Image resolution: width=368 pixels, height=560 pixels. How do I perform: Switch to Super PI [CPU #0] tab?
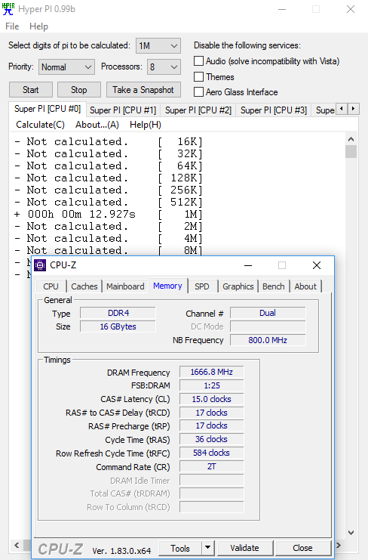pyautogui.click(x=48, y=109)
